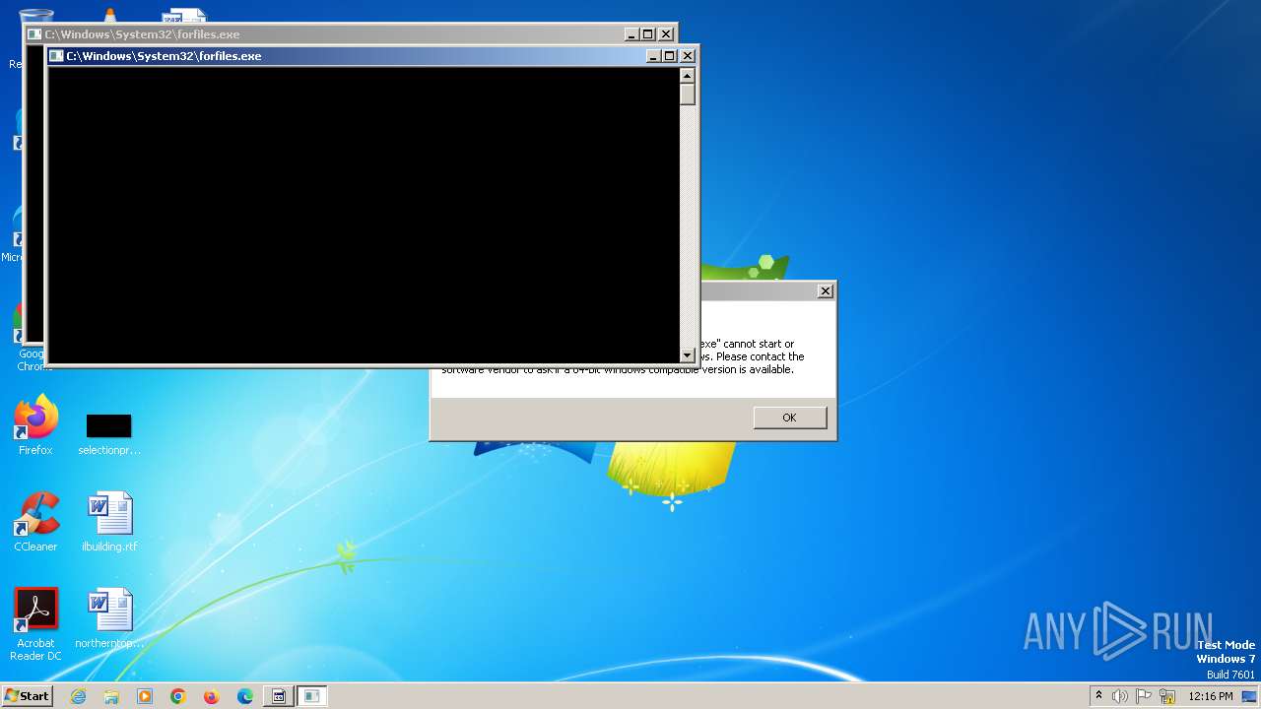1261x709 pixels.
Task: Click front console title C:\Windows\System32\forfiles.exe
Action: [x=165, y=56]
